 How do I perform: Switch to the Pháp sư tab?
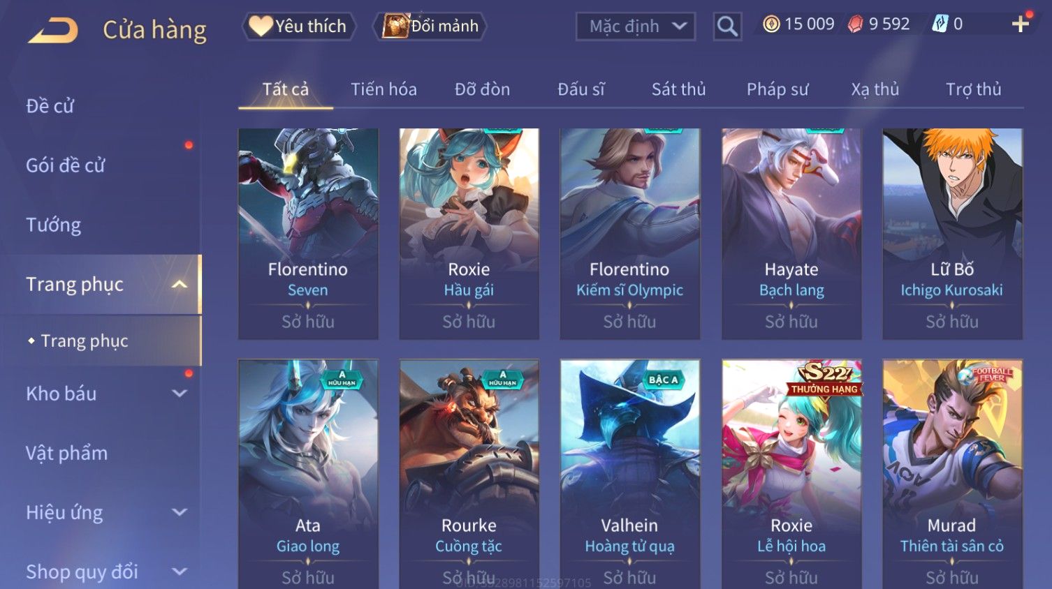pyautogui.click(x=777, y=89)
